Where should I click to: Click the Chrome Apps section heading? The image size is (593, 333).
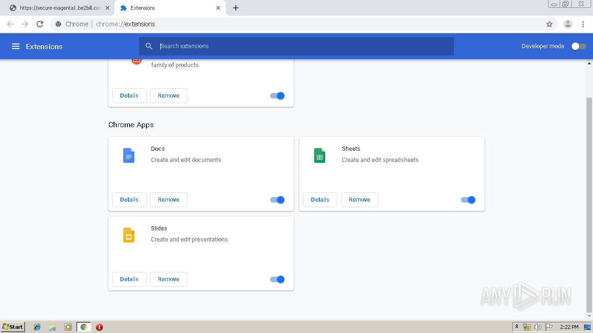point(131,125)
